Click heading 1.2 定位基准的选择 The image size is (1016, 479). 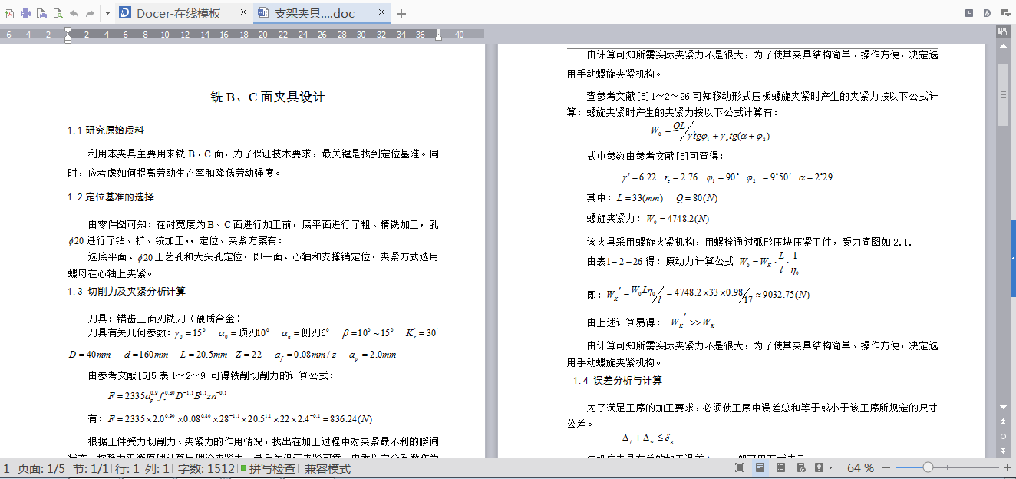111,197
